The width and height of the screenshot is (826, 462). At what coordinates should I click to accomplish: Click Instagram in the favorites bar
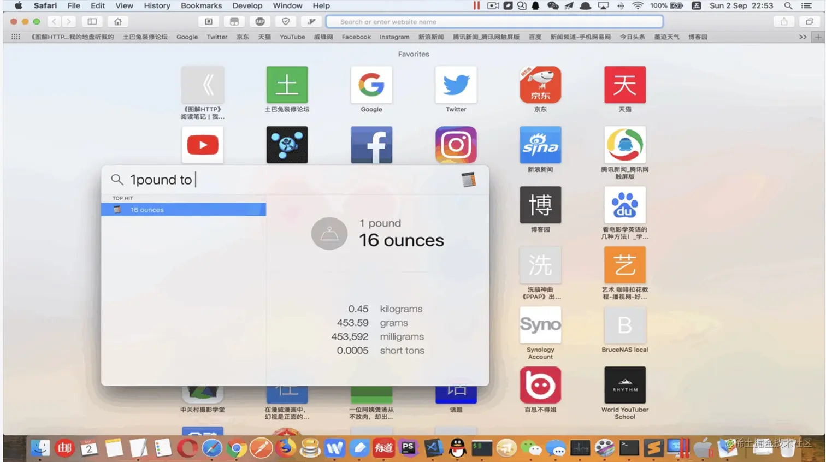[394, 37]
